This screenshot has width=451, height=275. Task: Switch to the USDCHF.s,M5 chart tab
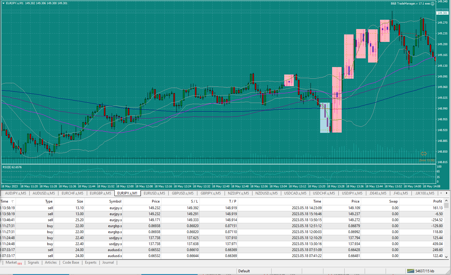click(x=324, y=193)
